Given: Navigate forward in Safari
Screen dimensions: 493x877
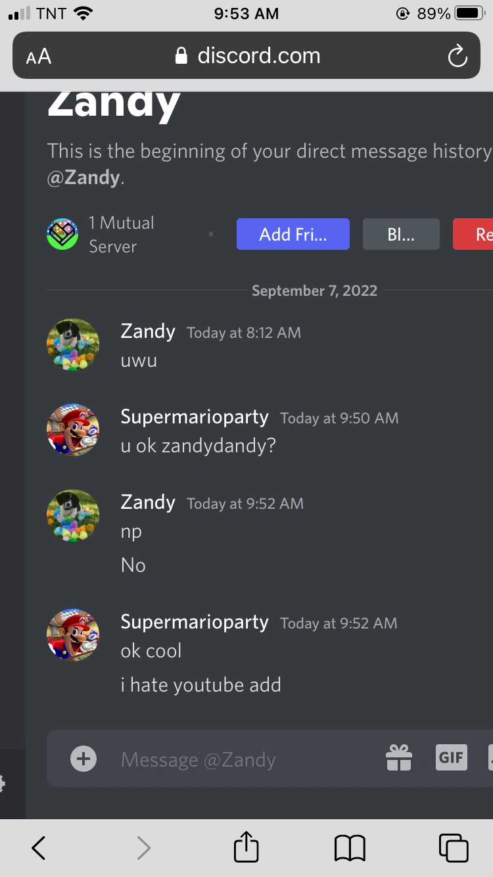Looking at the screenshot, I should (x=143, y=847).
